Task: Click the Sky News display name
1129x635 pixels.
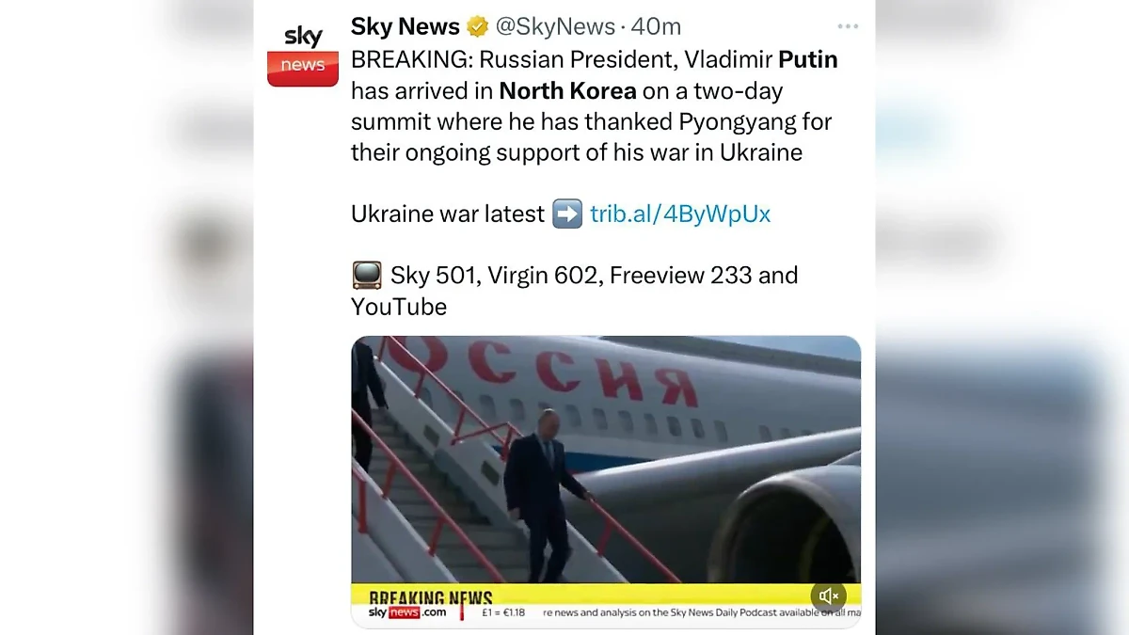Action: [405, 26]
